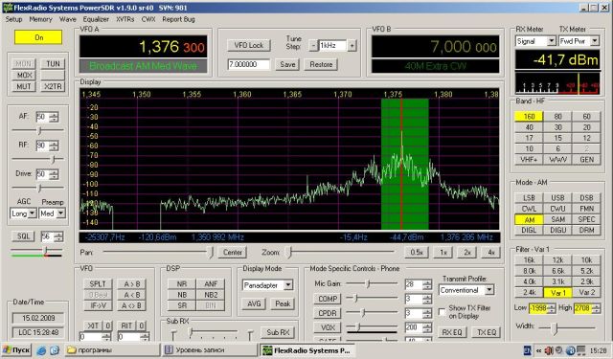Click the Restore frequency button
613x359 pixels.
click(321, 64)
